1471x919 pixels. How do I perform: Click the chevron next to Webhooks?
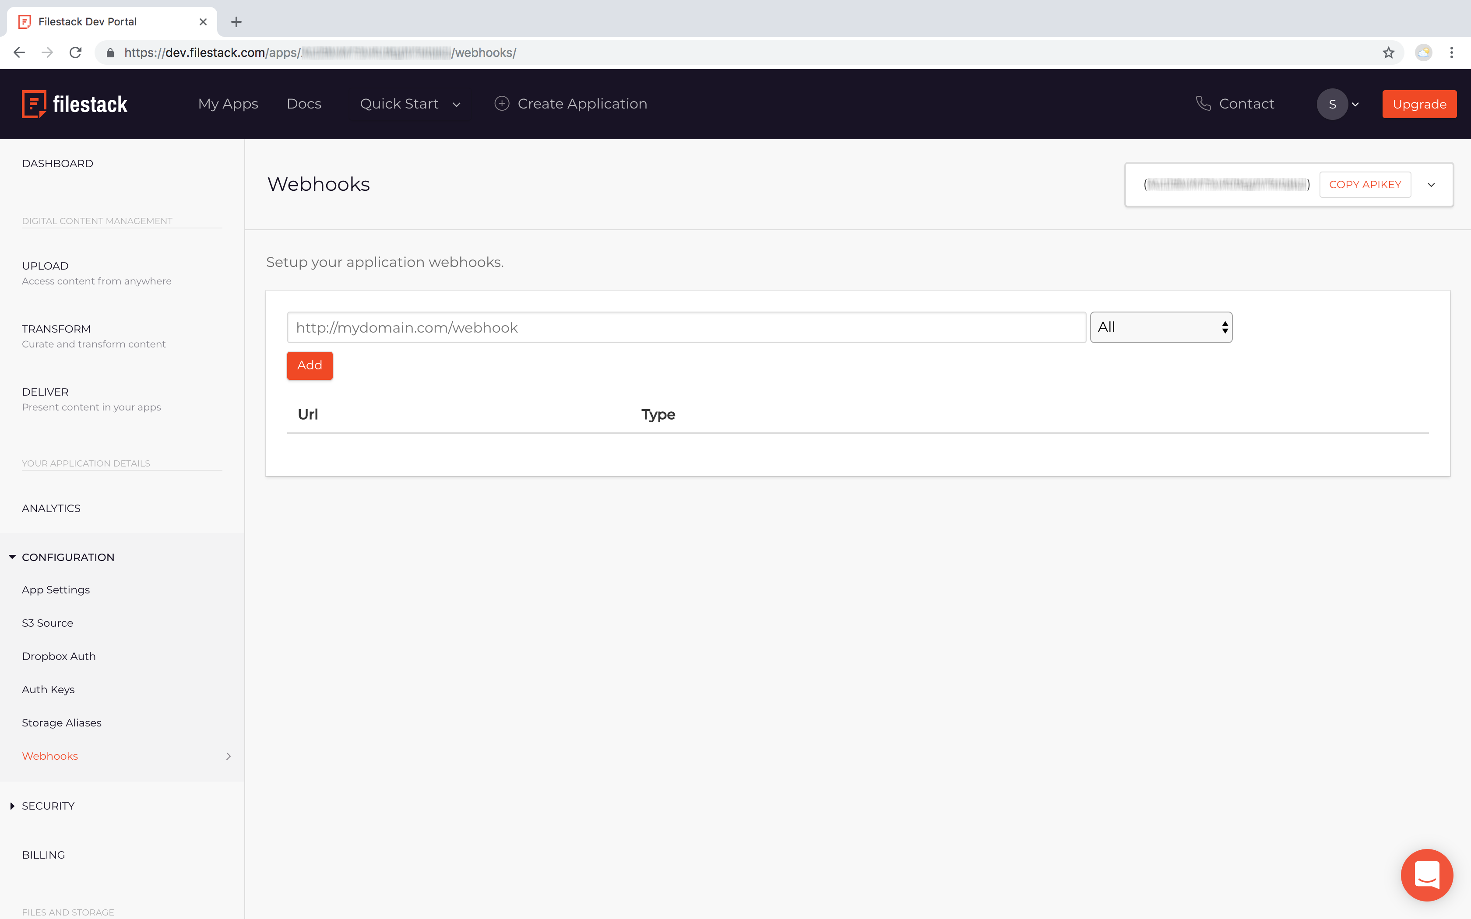(229, 756)
